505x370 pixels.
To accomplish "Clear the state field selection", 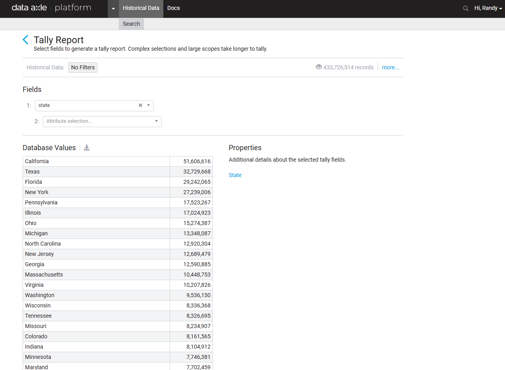I will click(x=140, y=105).
